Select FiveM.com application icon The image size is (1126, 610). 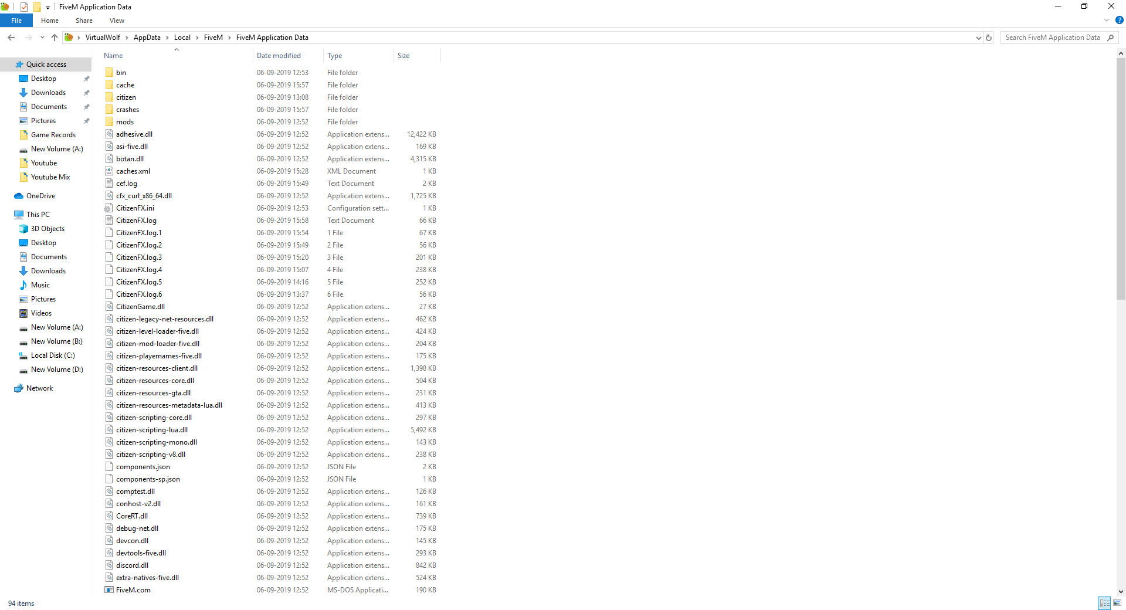tap(109, 590)
